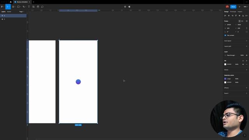The height and width of the screenshot is (140, 249).
Task: Click the user avatar
Action: coord(227,7)
